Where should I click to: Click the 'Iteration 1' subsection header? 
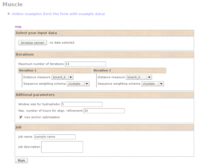[55, 70]
